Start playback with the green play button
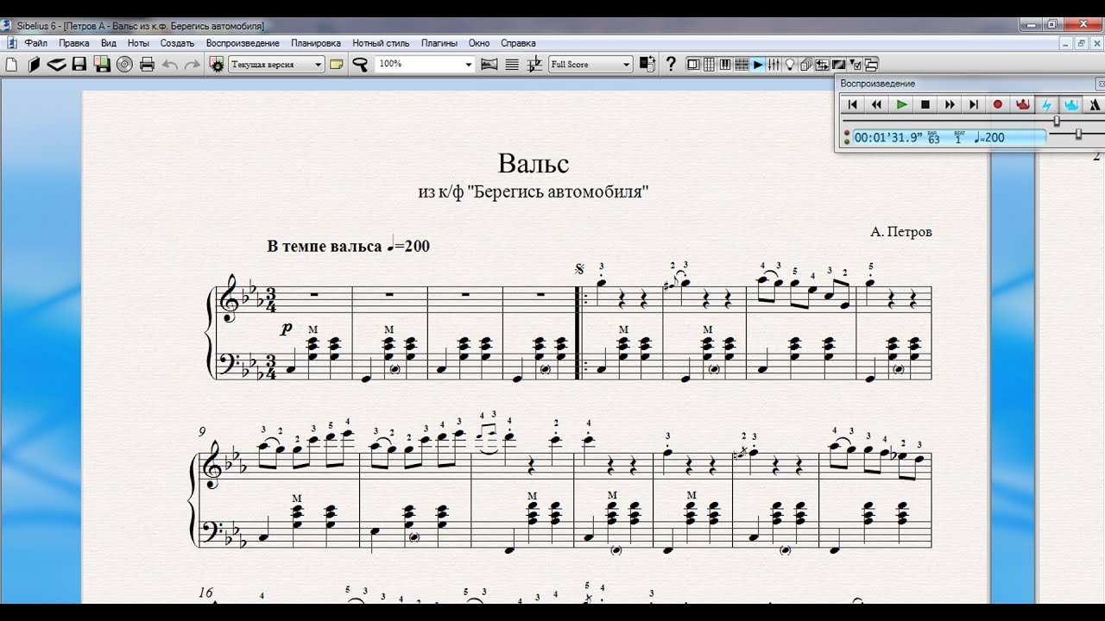 coord(901,104)
